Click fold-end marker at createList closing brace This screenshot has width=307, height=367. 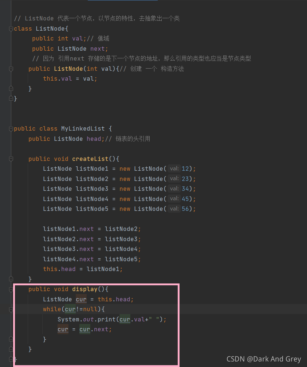click(x=11, y=279)
